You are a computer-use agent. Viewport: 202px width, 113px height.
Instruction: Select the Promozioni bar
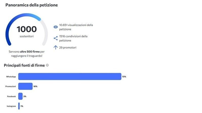click(x=25, y=86)
